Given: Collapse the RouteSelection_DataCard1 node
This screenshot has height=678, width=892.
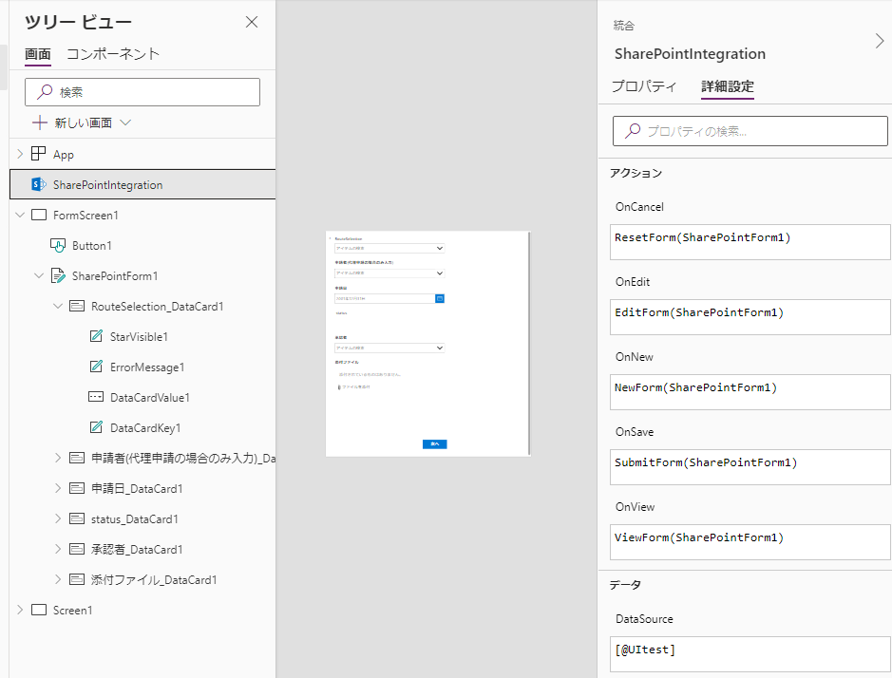Looking at the screenshot, I should coord(58,306).
